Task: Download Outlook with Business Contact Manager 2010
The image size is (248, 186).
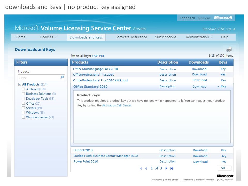Action: pyautogui.click(x=200, y=156)
